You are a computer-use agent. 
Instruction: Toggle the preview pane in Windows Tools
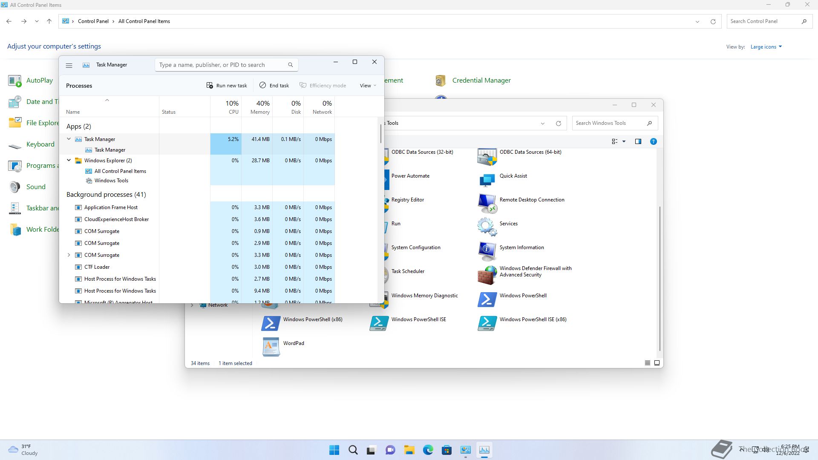pyautogui.click(x=638, y=141)
